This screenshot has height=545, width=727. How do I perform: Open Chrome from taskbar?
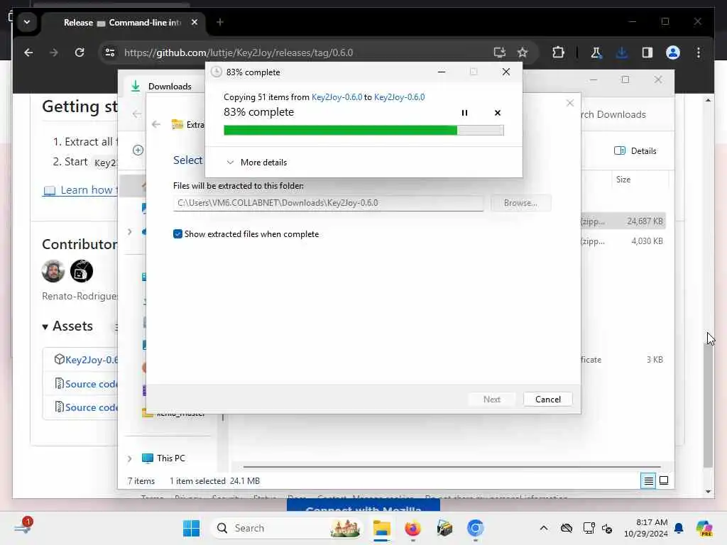pos(475,528)
